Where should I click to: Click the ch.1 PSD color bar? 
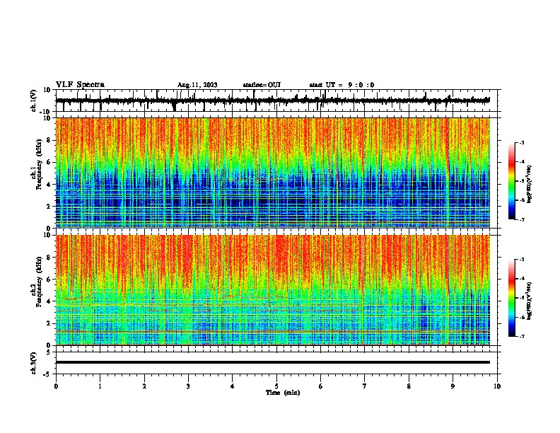click(511, 181)
